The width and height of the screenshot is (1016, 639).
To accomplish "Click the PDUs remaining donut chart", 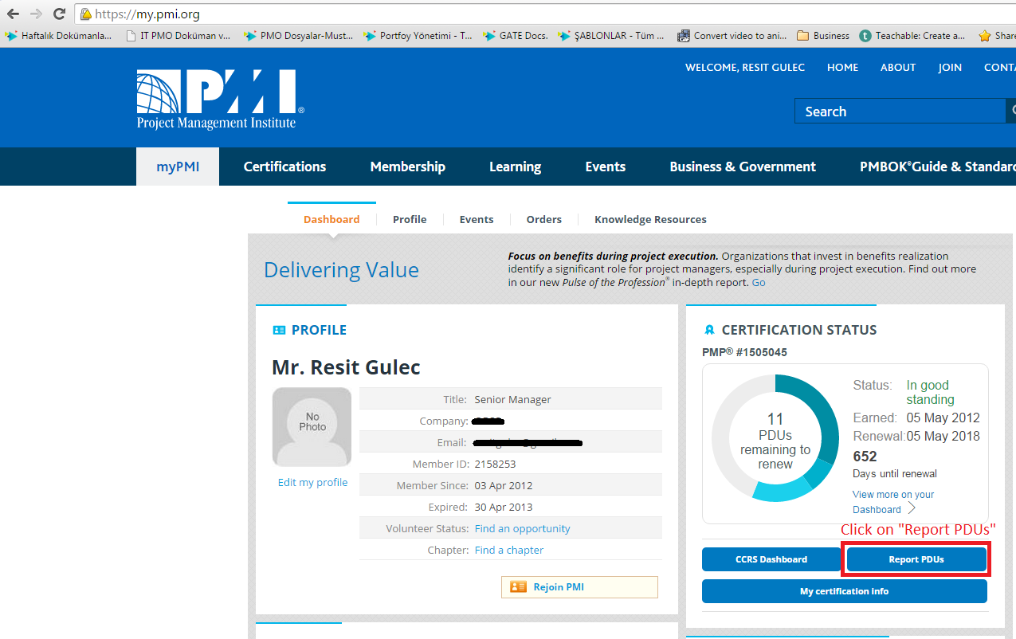I will click(x=775, y=439).
